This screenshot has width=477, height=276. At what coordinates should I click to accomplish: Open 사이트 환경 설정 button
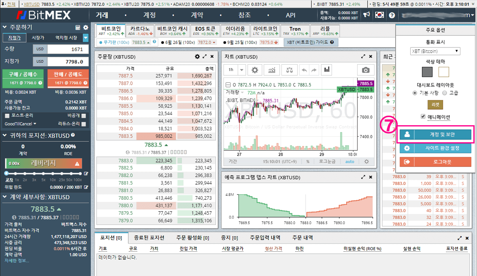[x=435, y=148]
